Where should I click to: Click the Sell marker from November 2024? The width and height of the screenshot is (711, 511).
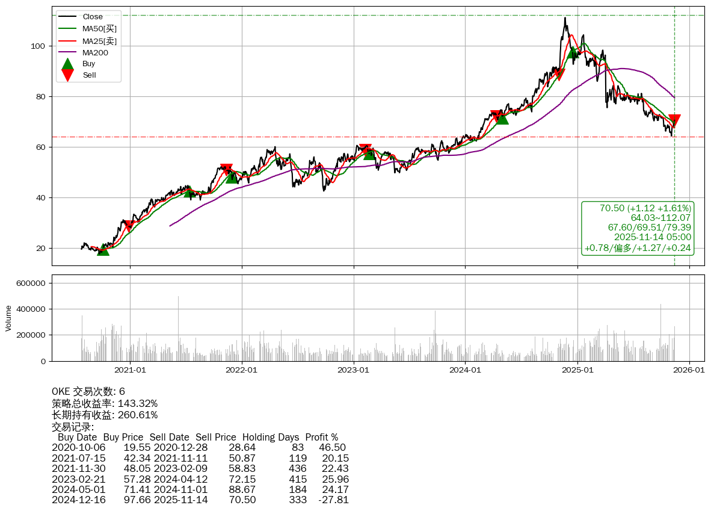[x=559, y=74]
